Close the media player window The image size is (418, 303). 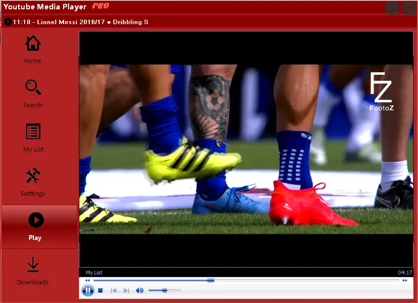409,8
